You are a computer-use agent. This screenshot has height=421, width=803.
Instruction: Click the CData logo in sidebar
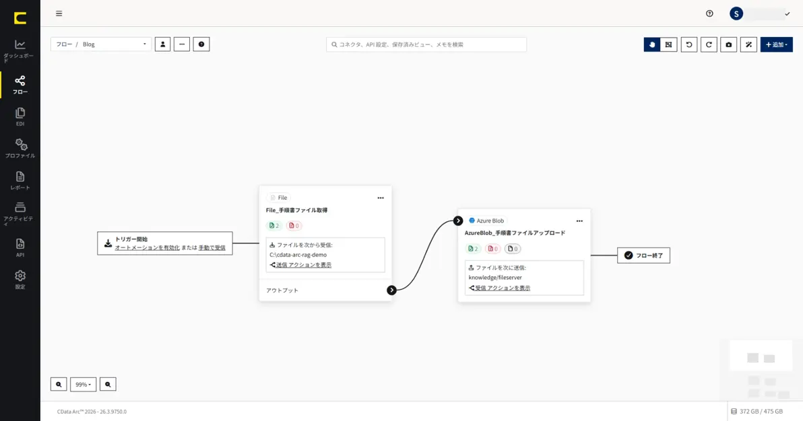(20, 18)
